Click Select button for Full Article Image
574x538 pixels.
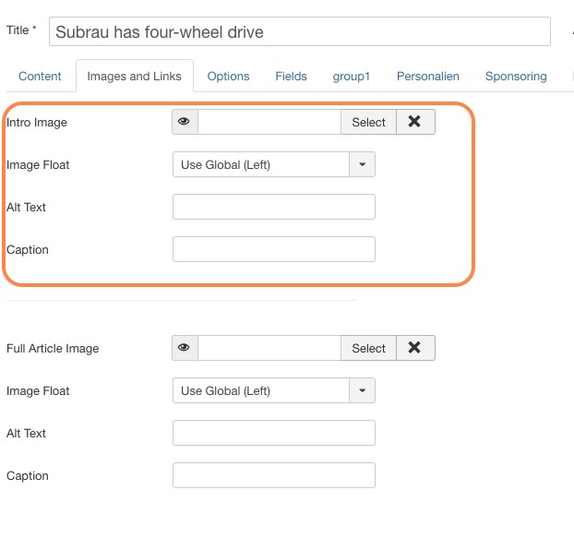pyautogui.click(x=368, y=348)
